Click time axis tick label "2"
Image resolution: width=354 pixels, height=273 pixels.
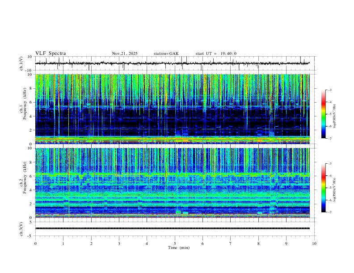(x=91, y=244)
